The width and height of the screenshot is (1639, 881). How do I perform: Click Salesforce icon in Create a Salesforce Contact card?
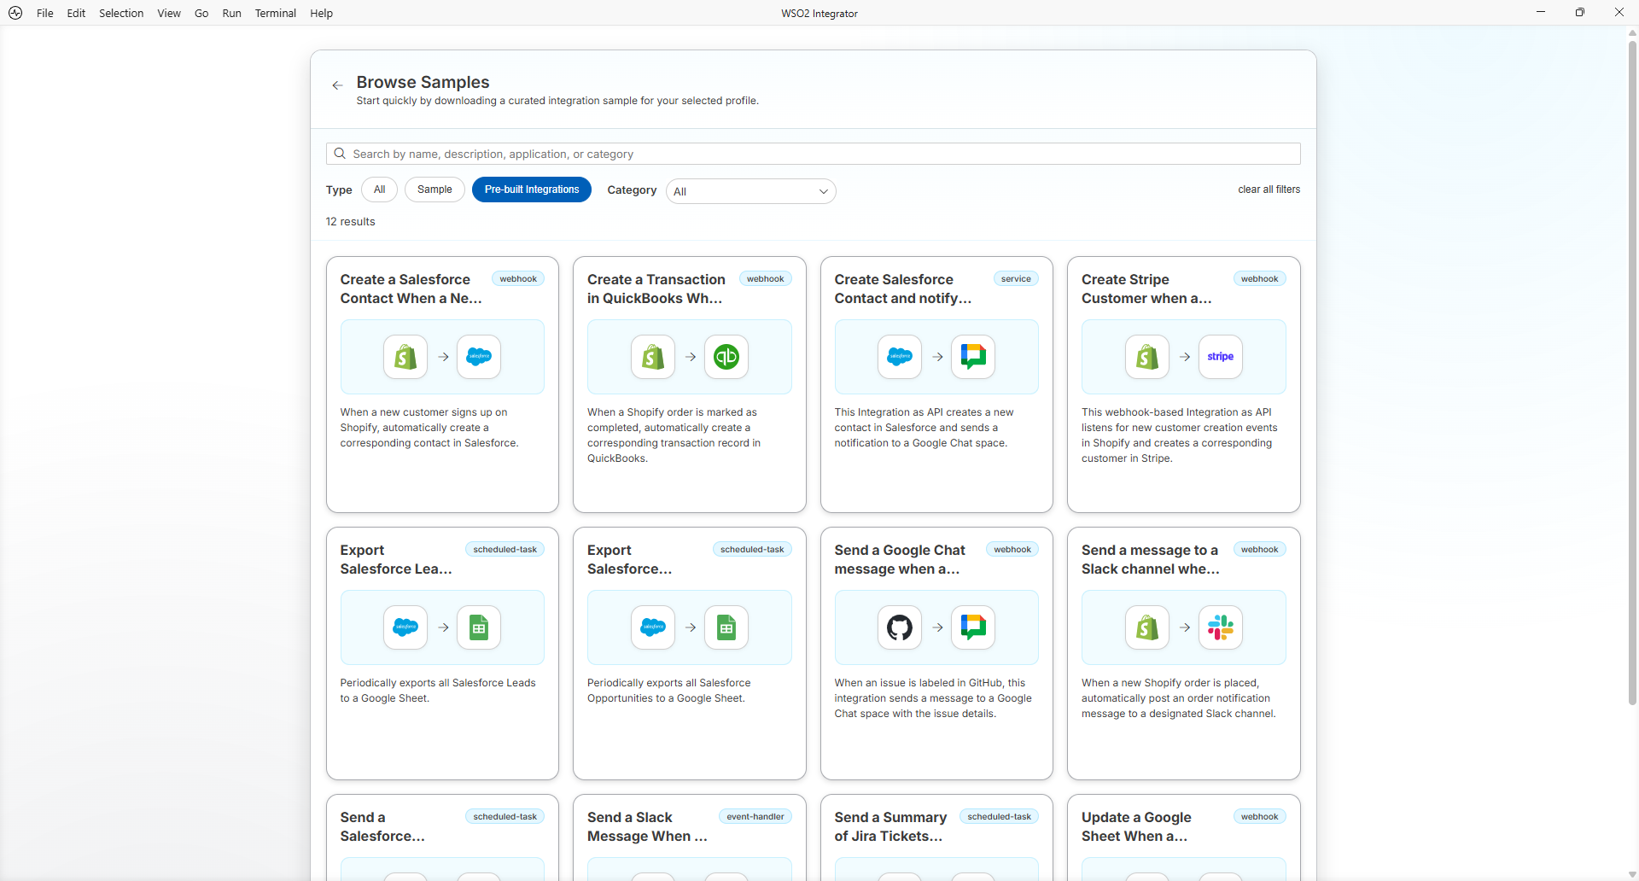(x=479, y=357)
